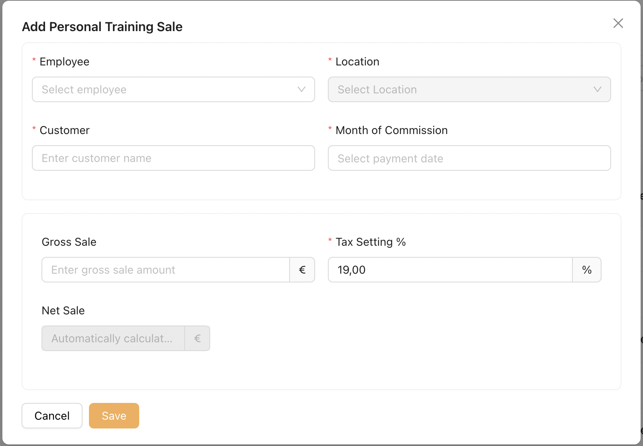Click the chevron arrow in Employee field

tap(302, 89)
